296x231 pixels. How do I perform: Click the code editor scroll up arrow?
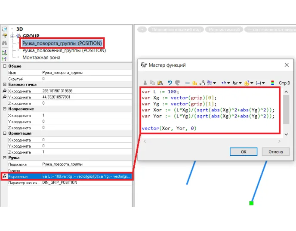coord(286,92)
